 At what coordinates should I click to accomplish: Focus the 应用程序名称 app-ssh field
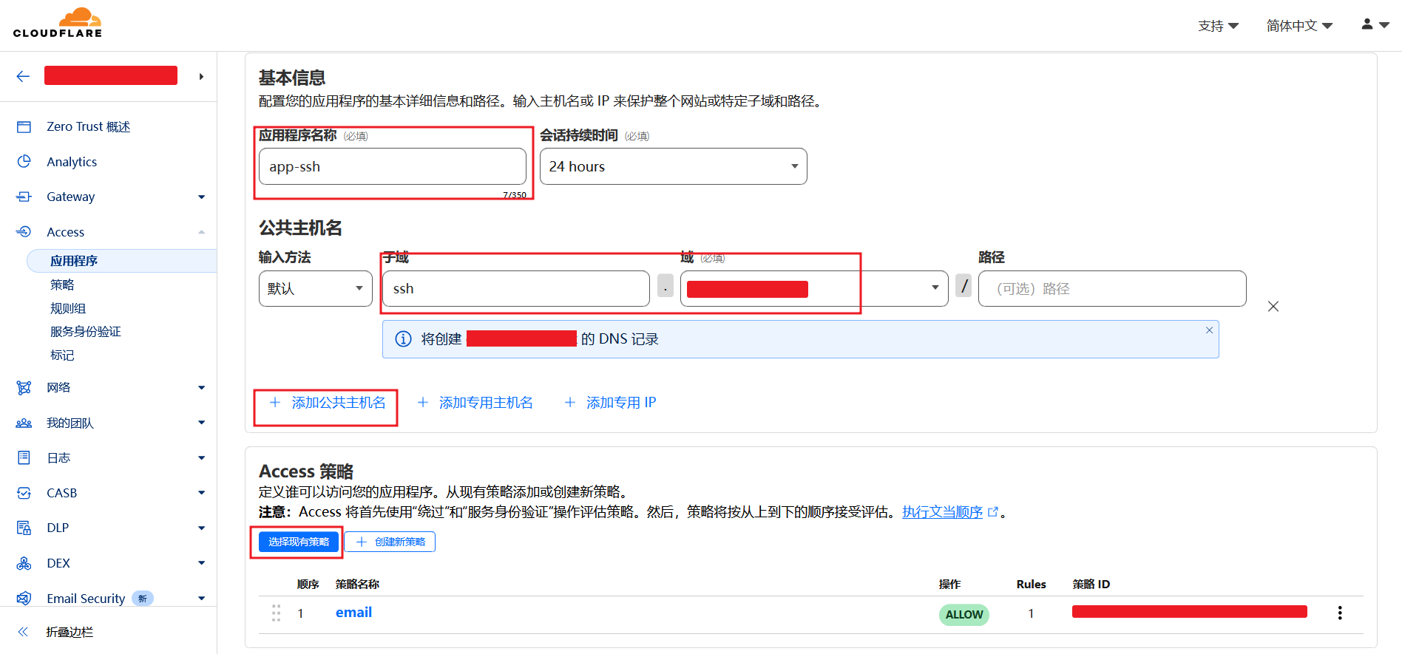[x=393, y=166]
